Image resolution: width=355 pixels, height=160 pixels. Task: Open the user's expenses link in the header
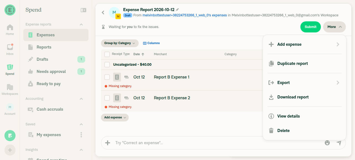pos(185,15)
